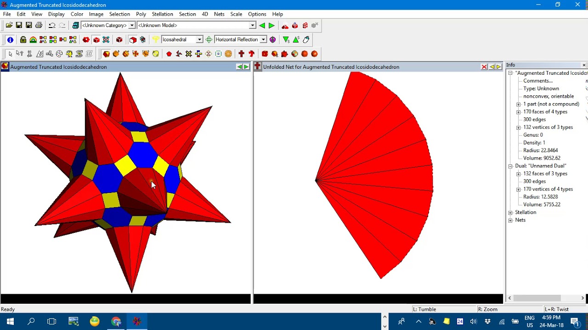Open the Icosahedral symmetry dropdown

pos(199,39)
